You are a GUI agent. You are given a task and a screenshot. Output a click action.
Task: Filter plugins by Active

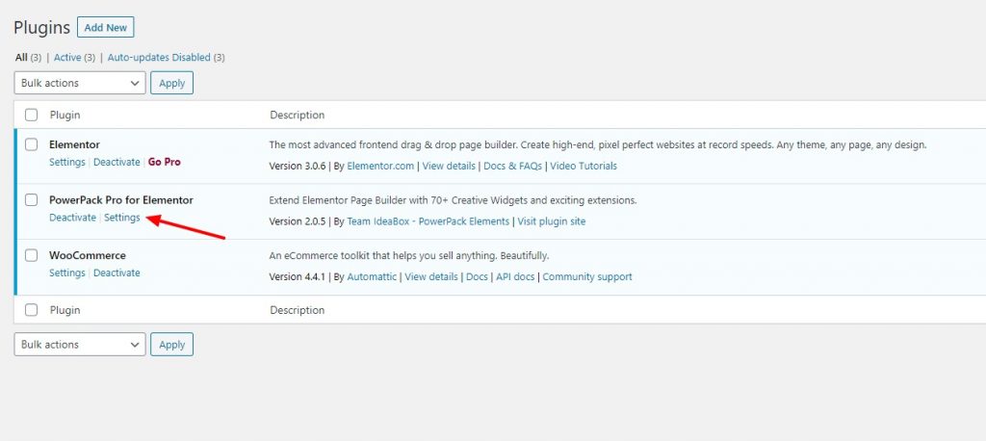(67, 58)
